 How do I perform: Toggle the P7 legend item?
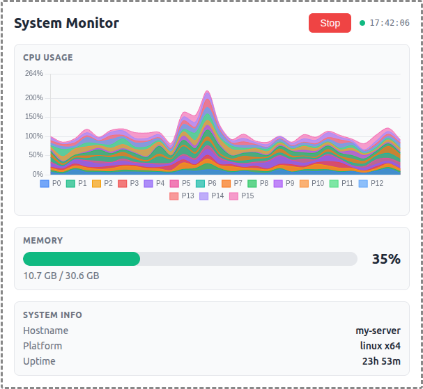click(x=232, y=183)
